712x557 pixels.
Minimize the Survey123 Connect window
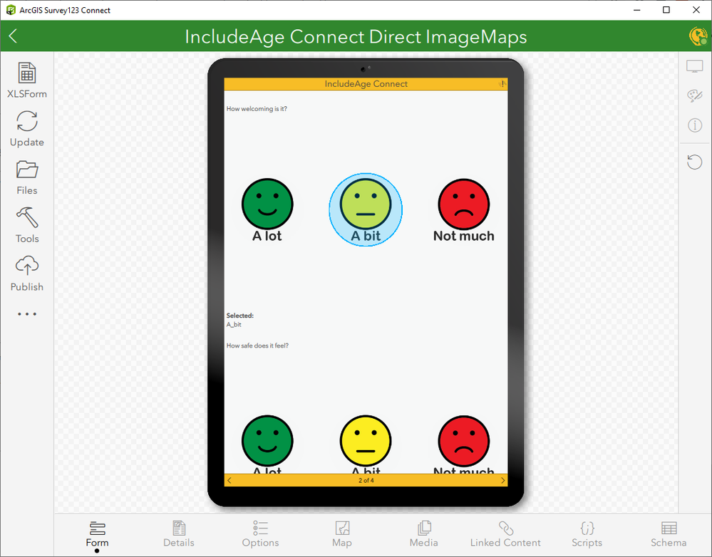637,10
